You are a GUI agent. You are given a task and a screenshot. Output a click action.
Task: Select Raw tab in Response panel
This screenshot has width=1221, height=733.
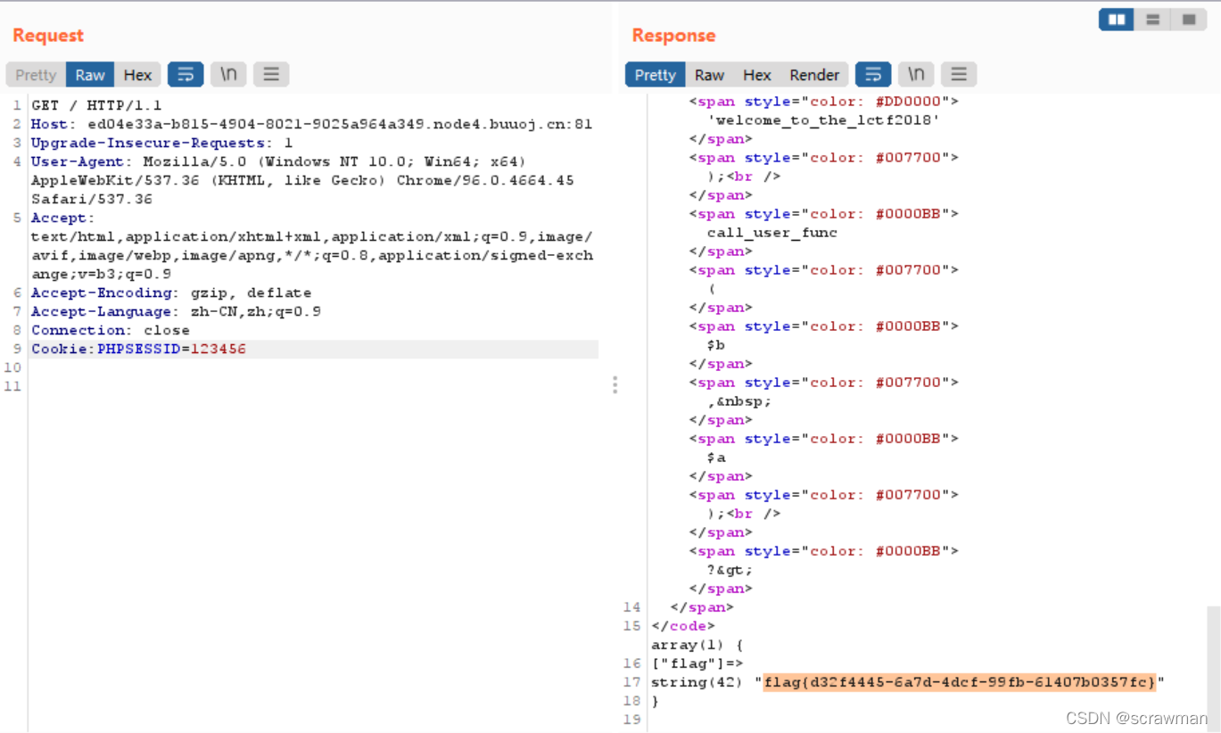coord(709,75)
